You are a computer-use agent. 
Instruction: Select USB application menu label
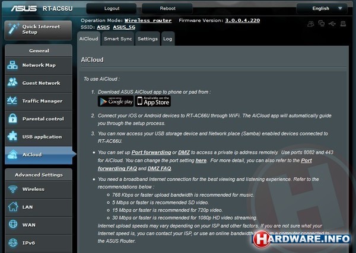pos(42,137)
